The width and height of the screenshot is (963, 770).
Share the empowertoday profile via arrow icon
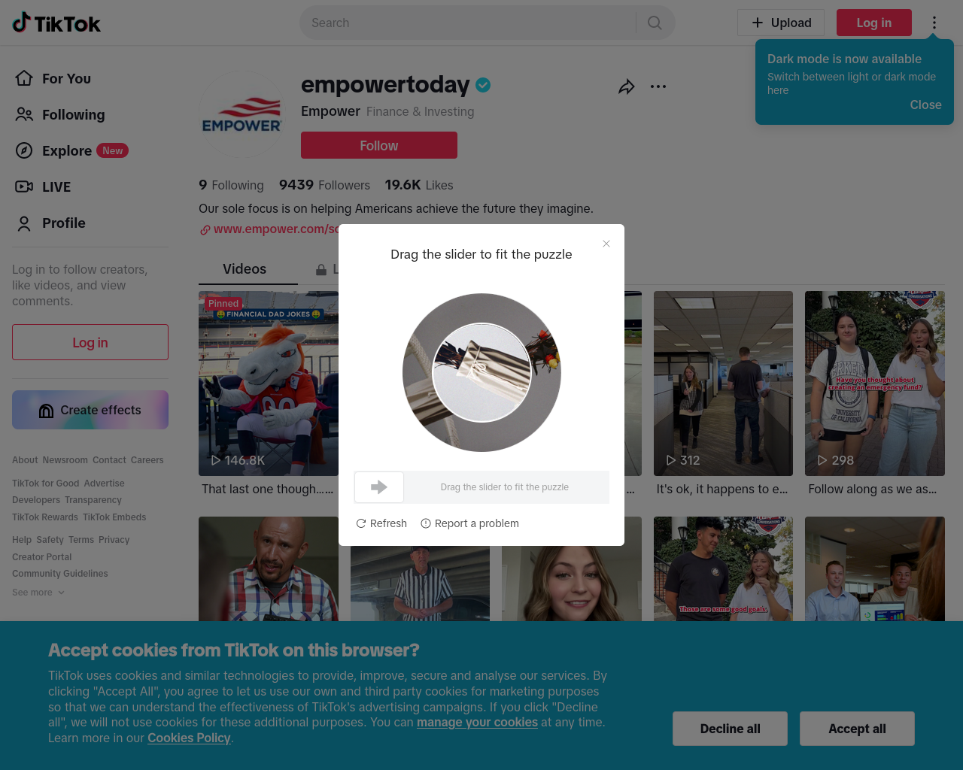click(626, 86)
